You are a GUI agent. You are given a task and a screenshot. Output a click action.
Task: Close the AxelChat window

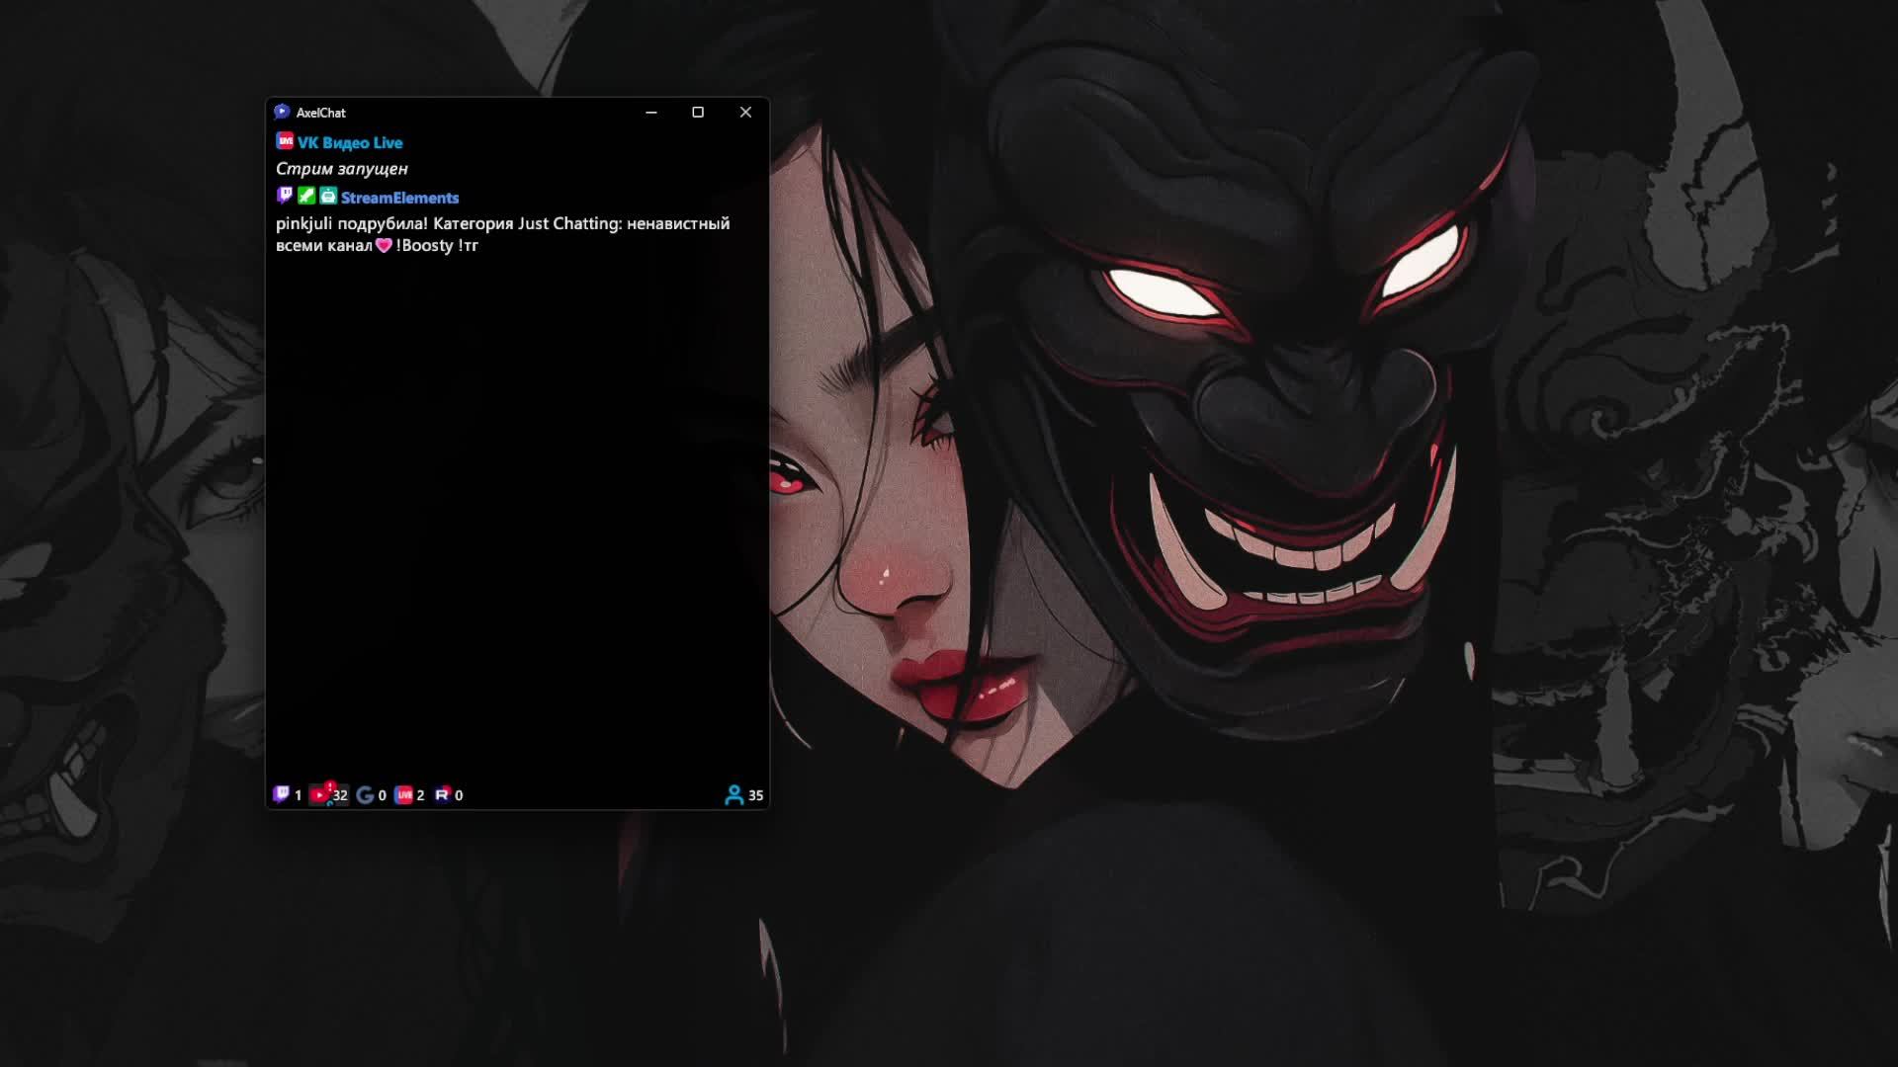(745, 113)
